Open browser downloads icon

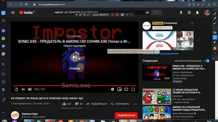point(209,4)
